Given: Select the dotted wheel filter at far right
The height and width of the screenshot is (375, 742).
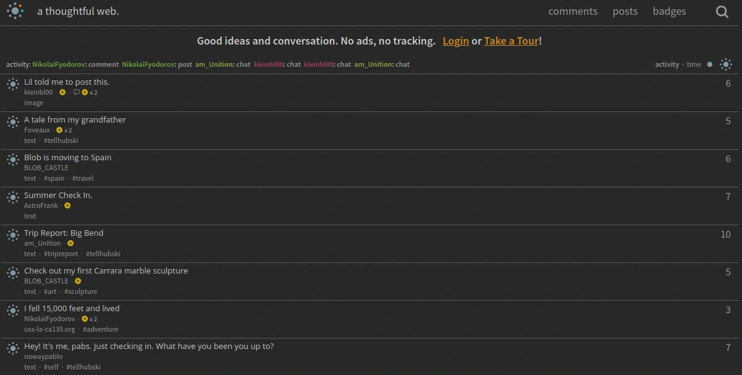Looking at the screenshot, I should click(x=726, y=64).
